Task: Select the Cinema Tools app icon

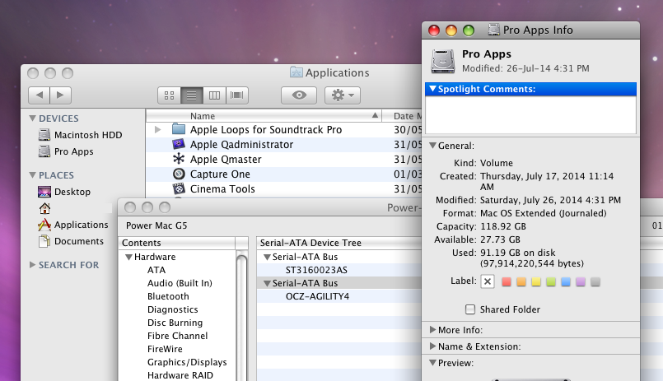Action: (x=179, y=188)
